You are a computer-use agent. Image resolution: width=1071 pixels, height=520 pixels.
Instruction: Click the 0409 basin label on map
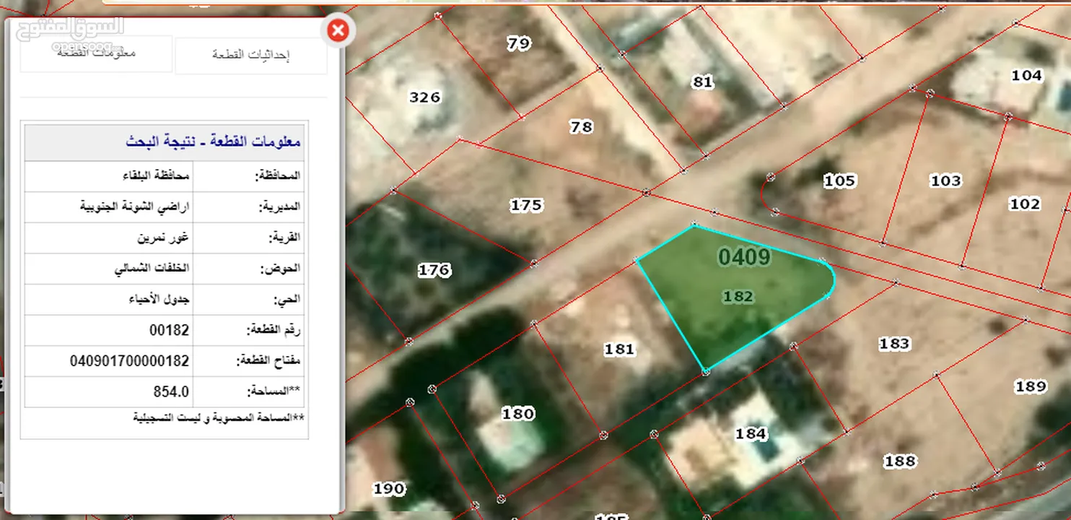tap(744, 257)
